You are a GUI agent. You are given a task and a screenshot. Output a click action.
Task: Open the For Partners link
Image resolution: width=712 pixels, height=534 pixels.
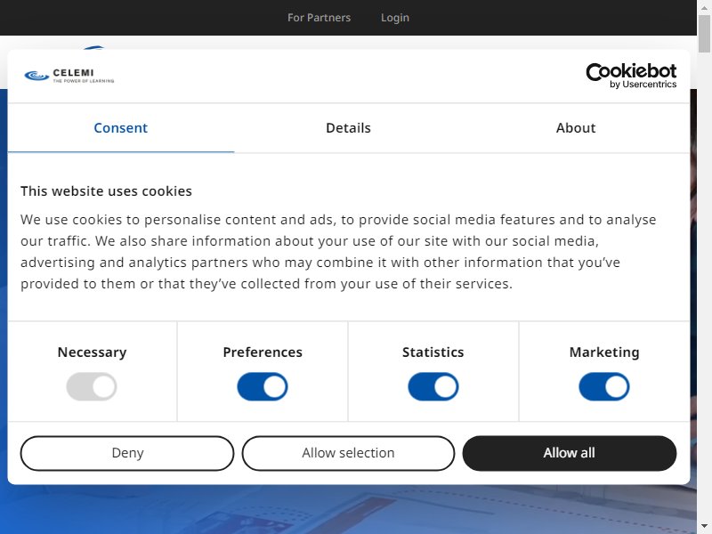319,18
